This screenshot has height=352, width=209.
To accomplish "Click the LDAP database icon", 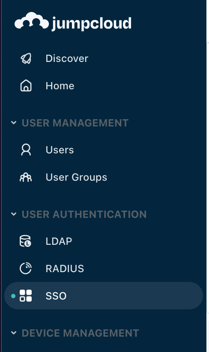I will pyautogui.click(x=25, y=241).
